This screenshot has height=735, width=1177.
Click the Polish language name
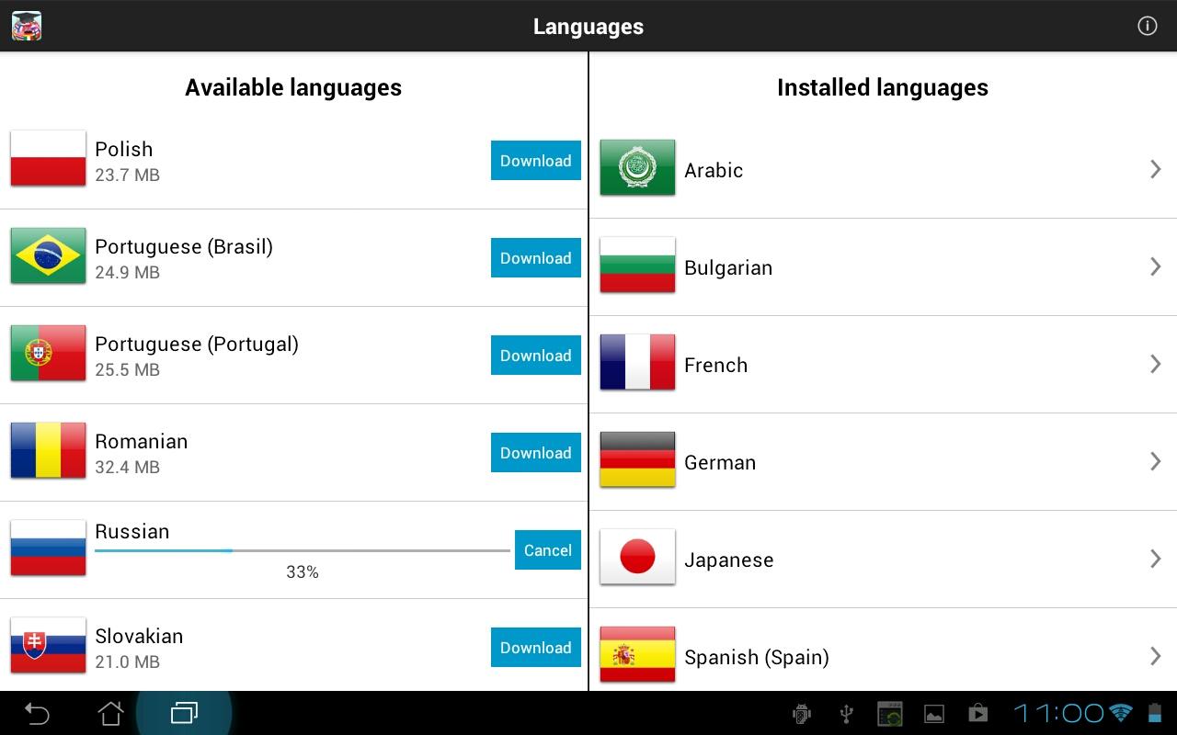(124, 149)
